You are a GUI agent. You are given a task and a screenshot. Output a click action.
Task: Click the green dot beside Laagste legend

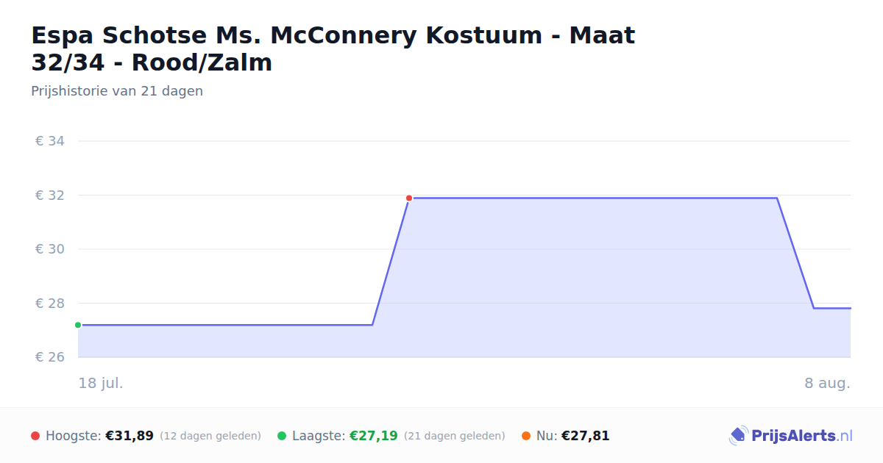[x=282, y=436]
